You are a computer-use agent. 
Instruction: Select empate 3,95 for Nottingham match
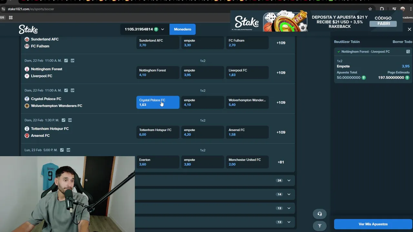point(203,72)
